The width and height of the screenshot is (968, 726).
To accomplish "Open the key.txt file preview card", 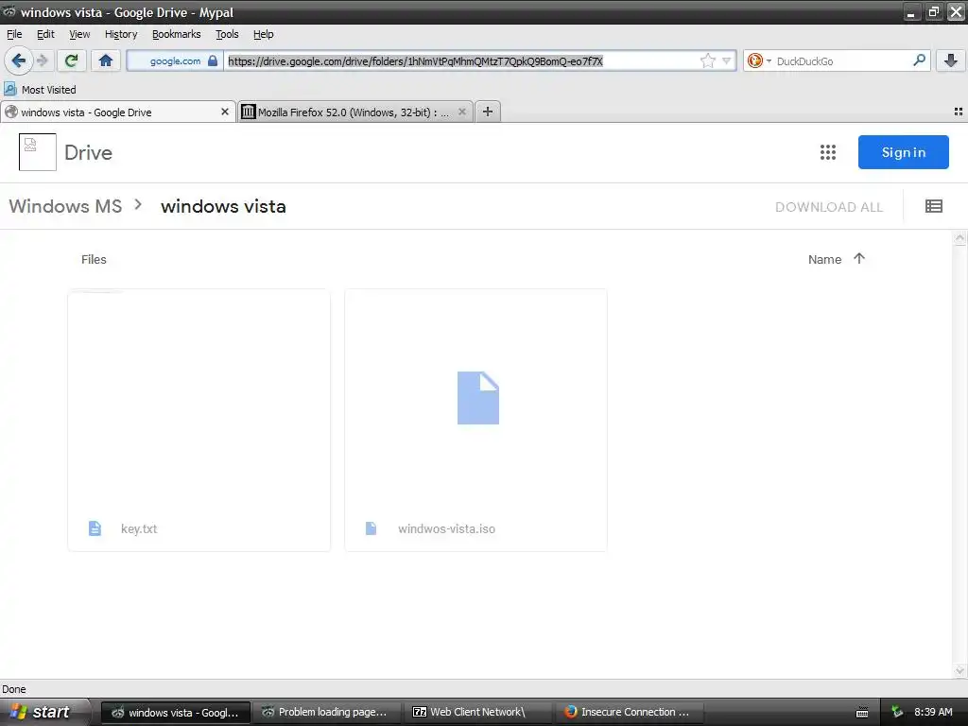I will coord(199,420).
